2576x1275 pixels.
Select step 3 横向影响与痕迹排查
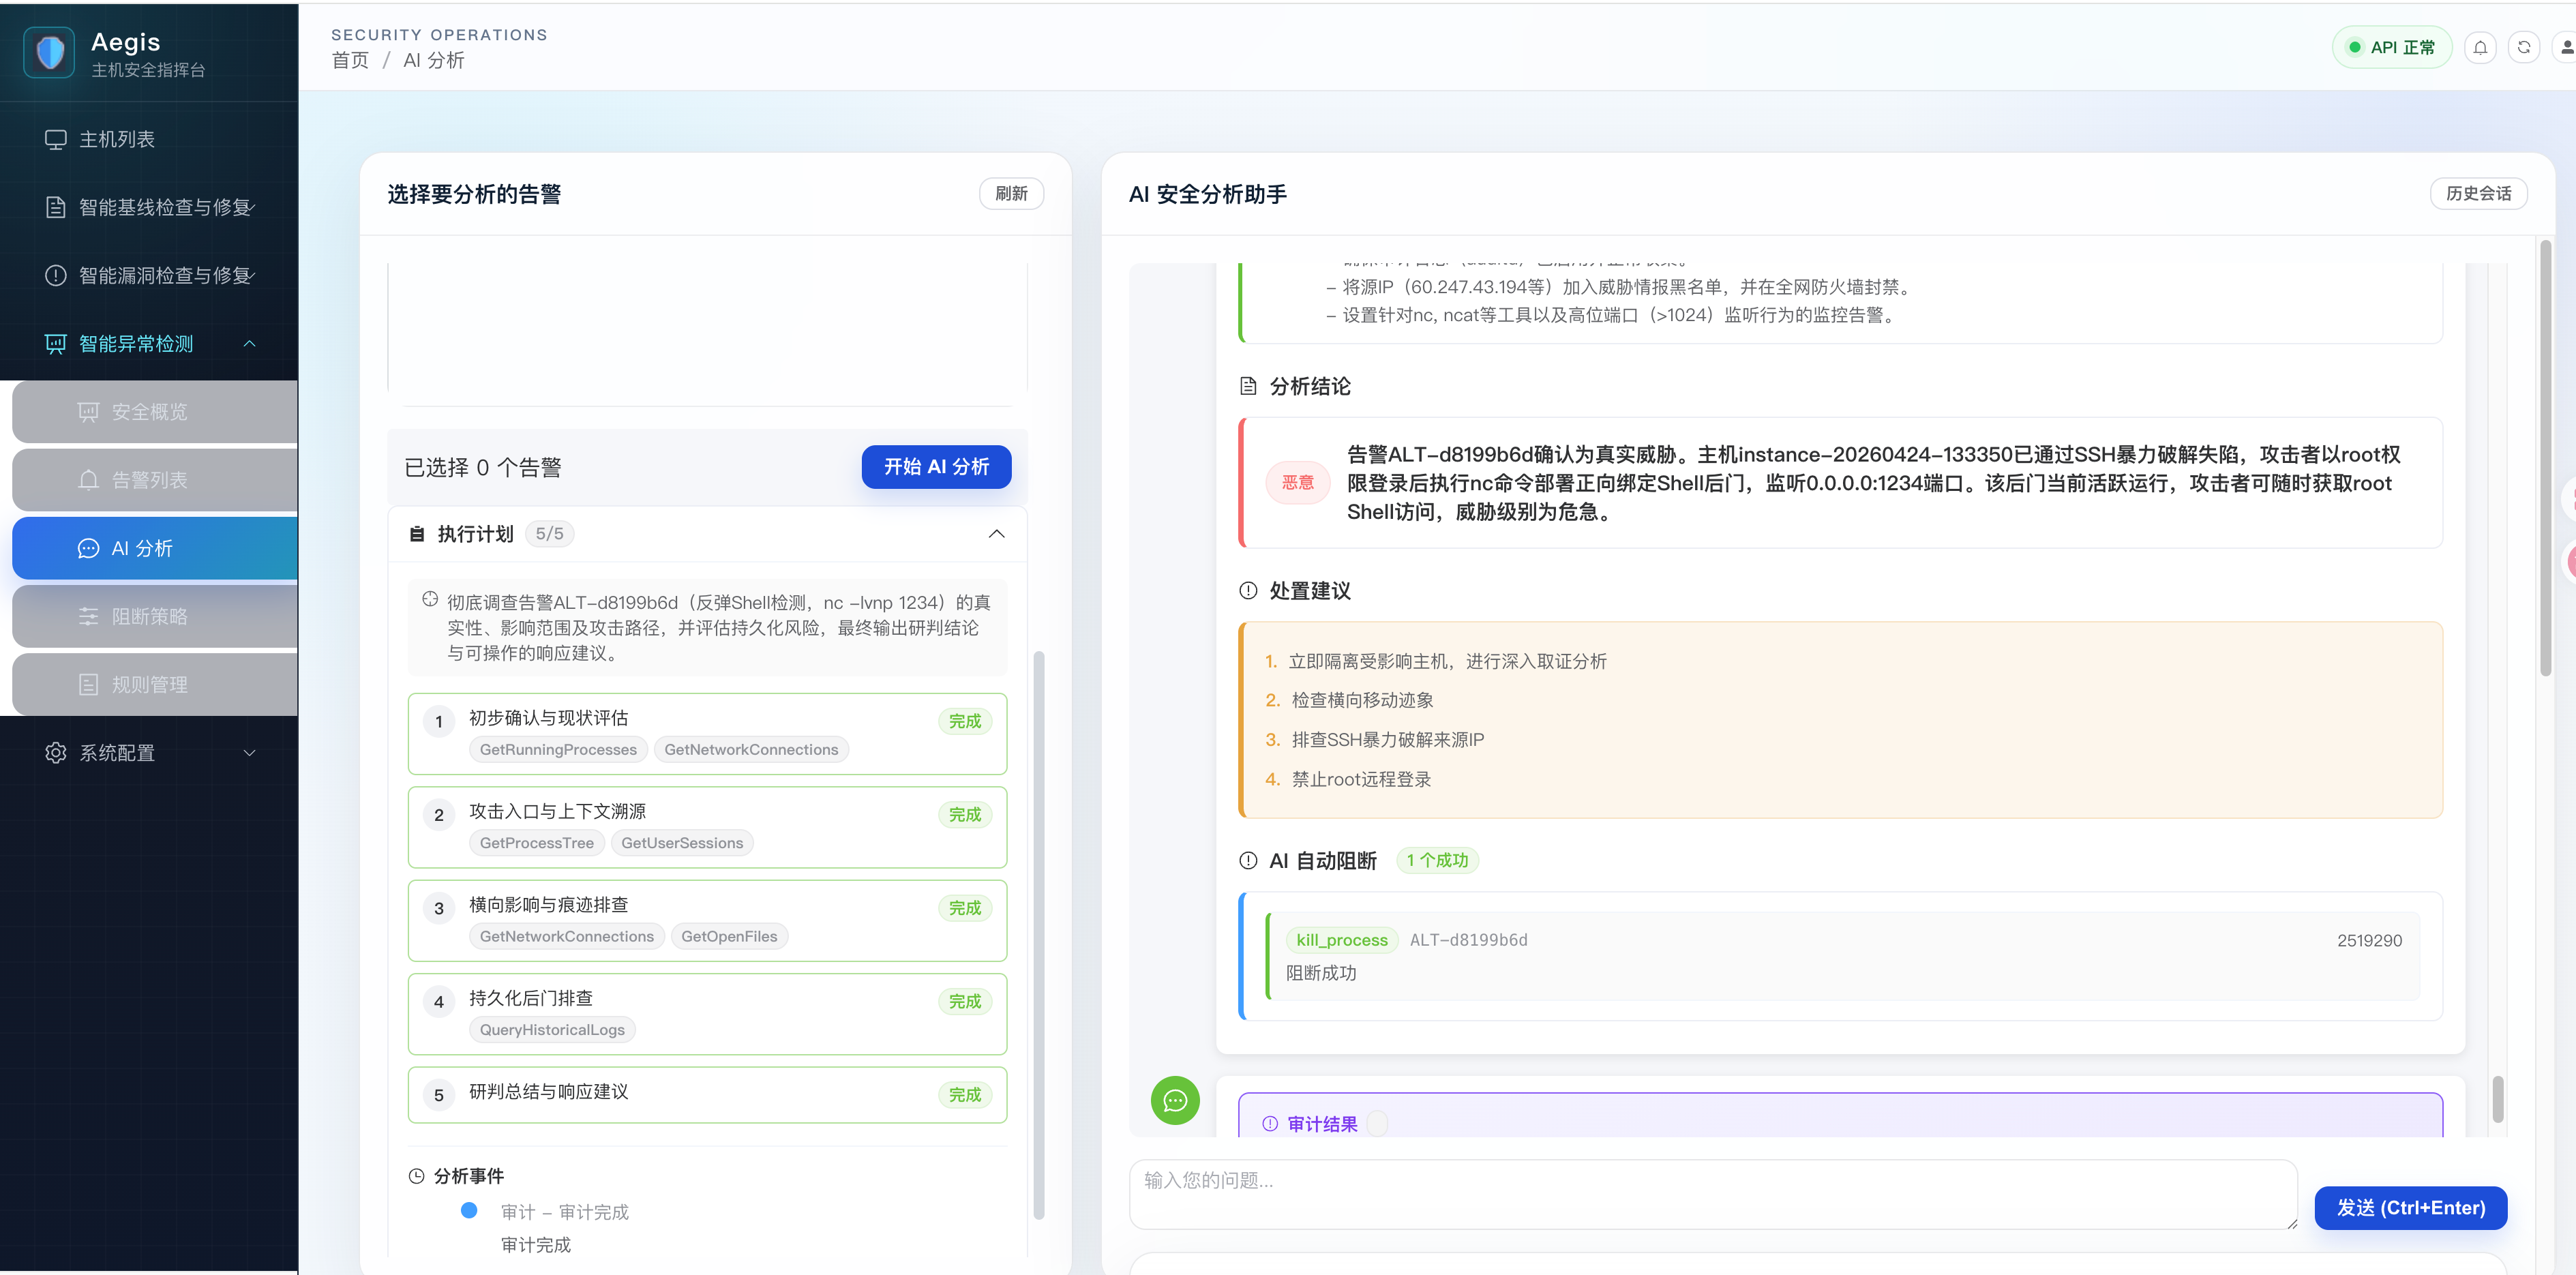[707, 921]
